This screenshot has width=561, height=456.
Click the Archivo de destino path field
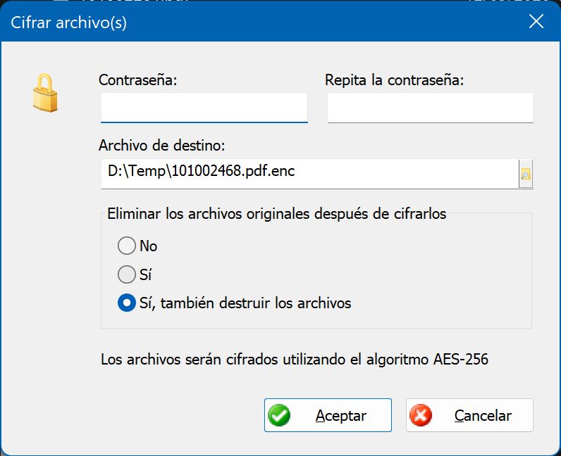pyautogui.click(x=310, y=174)
